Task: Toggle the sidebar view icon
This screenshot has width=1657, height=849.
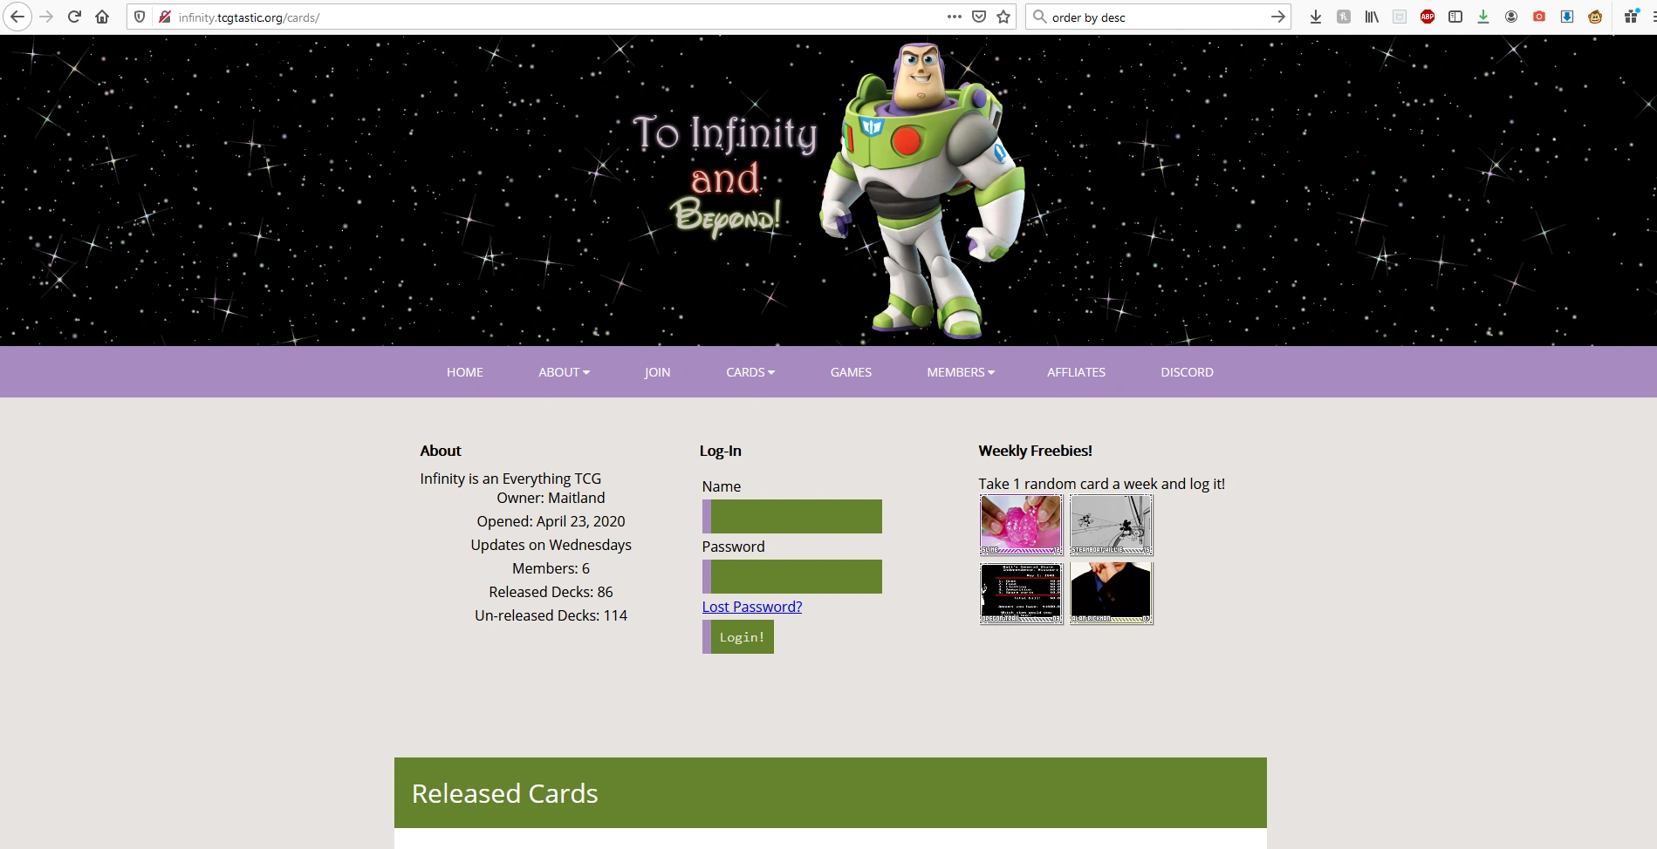Action: point(1455,17)
